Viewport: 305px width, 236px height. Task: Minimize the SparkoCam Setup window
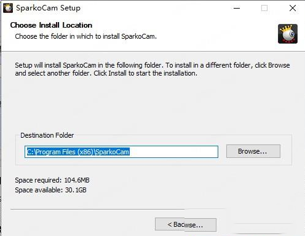tap(237, 8)
